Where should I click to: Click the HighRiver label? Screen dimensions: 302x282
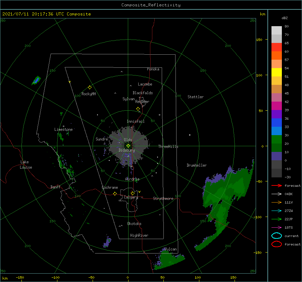139,235
